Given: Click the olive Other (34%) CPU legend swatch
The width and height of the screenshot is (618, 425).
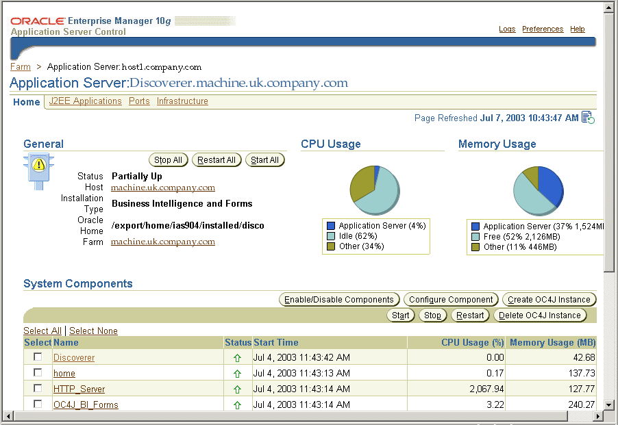Looking at the screenshot, I should tap(331, 246).
